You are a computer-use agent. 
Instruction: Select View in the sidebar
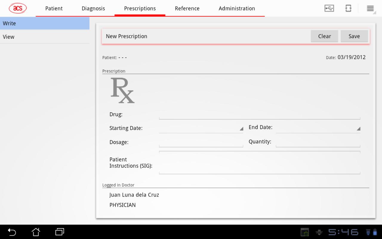pyautogui.click(x=45, y=37)
